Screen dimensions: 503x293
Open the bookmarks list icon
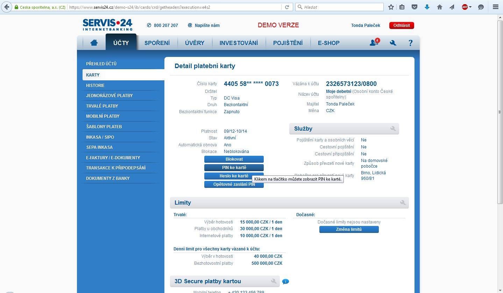point(402,7)
